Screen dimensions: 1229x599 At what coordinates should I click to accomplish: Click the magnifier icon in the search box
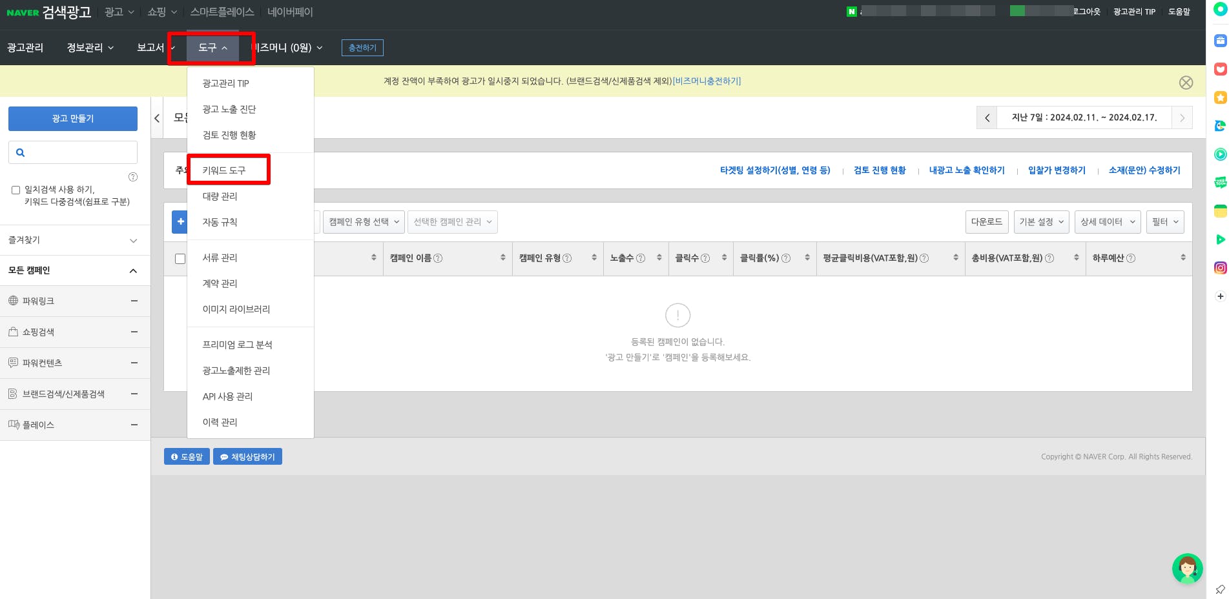[x=20, y=153]
